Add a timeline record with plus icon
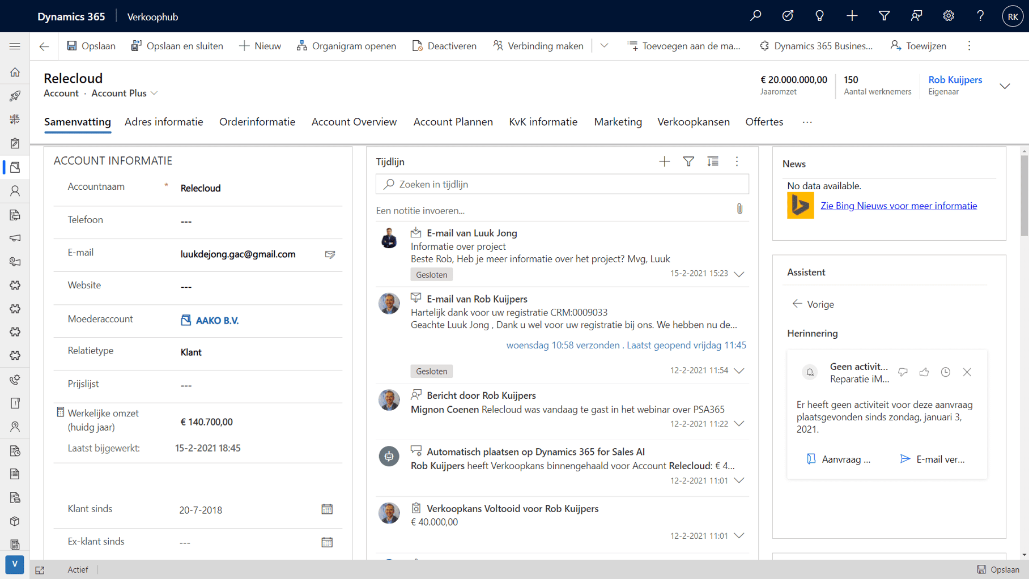The height and width of the screenshot is (579, 1029). [x=664, y=161]
